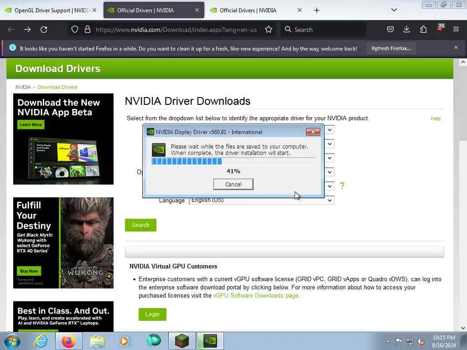Click the Action Center flag tray icon
This screenshot has width=467, height=350.
click(399, 341)
